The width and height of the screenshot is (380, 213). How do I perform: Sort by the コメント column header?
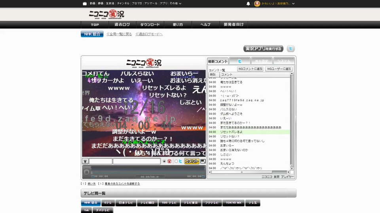255,75
